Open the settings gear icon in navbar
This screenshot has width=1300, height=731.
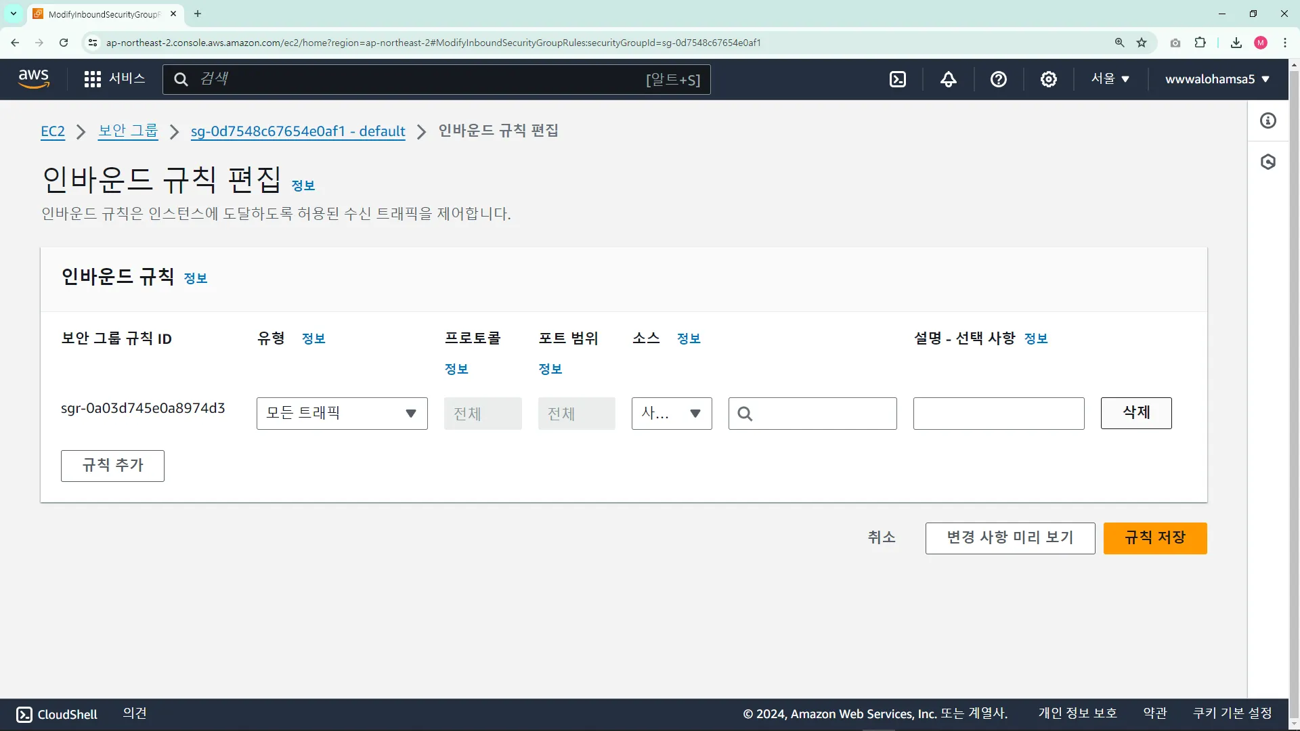pos(1048,79)
